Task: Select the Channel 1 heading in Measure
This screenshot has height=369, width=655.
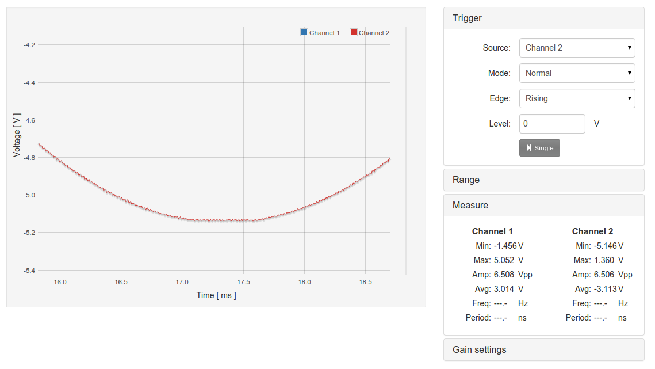Action: (492, 231)
